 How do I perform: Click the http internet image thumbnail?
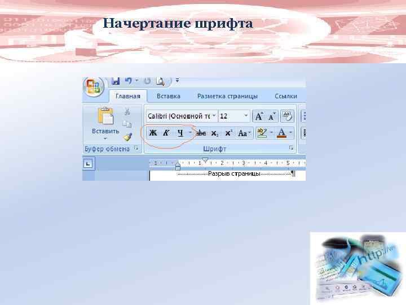pos(358,268)
